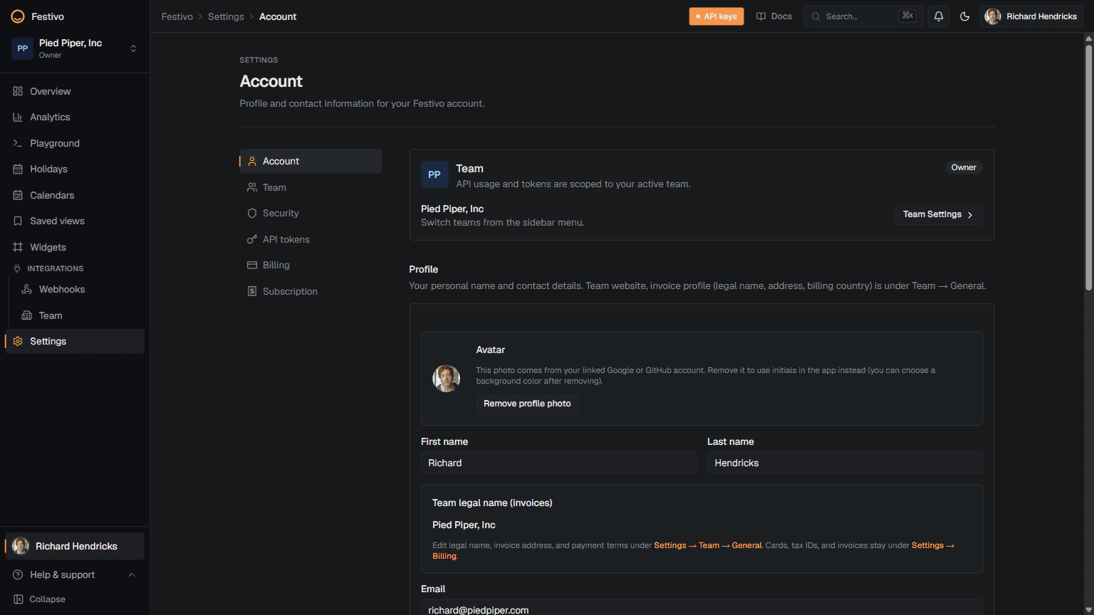
Task: Click the Collapse sidebar icon
Action: [x=19, y=599]
